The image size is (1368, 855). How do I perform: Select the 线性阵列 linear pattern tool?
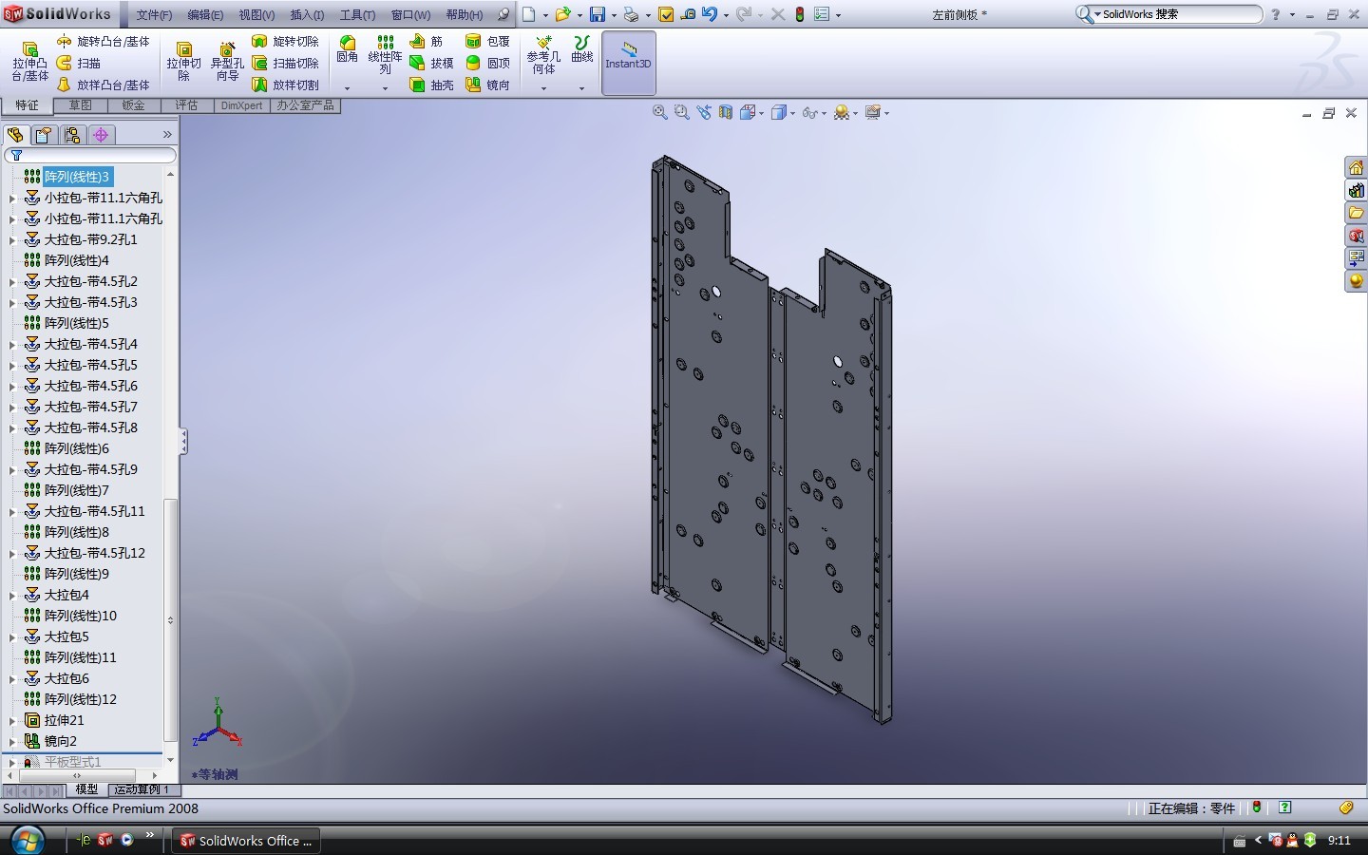click(x=385, y=55)
